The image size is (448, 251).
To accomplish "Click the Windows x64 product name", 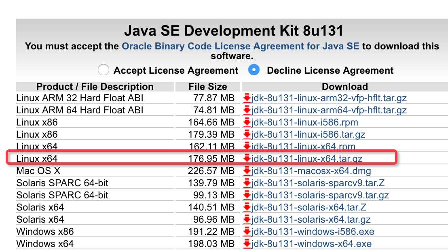I will tap(45, 244).
